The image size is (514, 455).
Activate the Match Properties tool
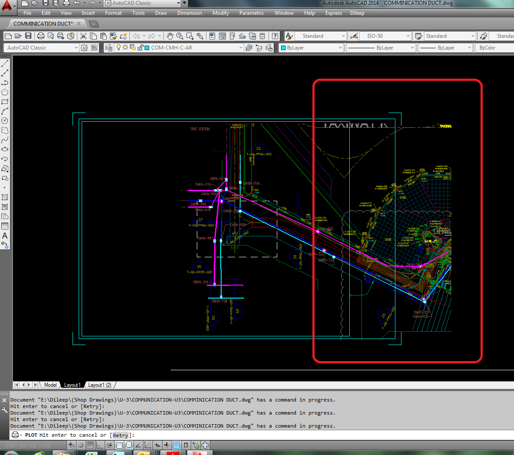coord(113,36)
